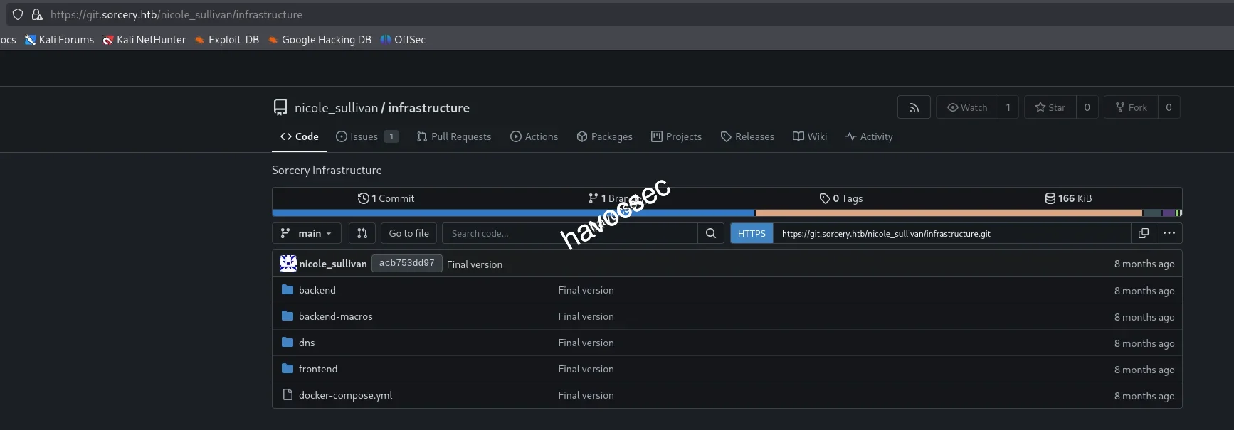
Task: Open the Kali Forums bookmark
Action: (x=60, y=40)
